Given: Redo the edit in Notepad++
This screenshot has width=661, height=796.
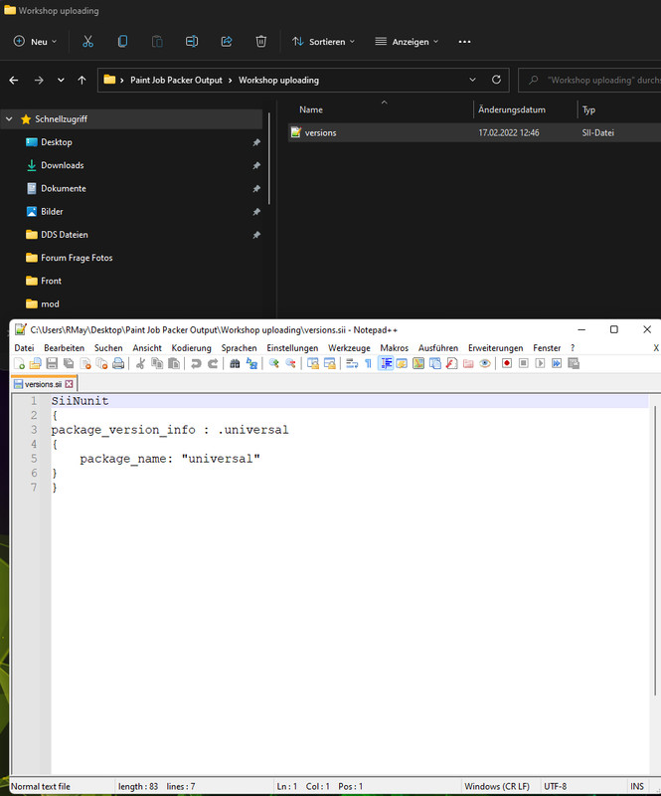Looking at the screenshot, I should coord(213,363).
